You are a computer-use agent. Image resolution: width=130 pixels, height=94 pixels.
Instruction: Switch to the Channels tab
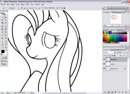coord(113,50)
